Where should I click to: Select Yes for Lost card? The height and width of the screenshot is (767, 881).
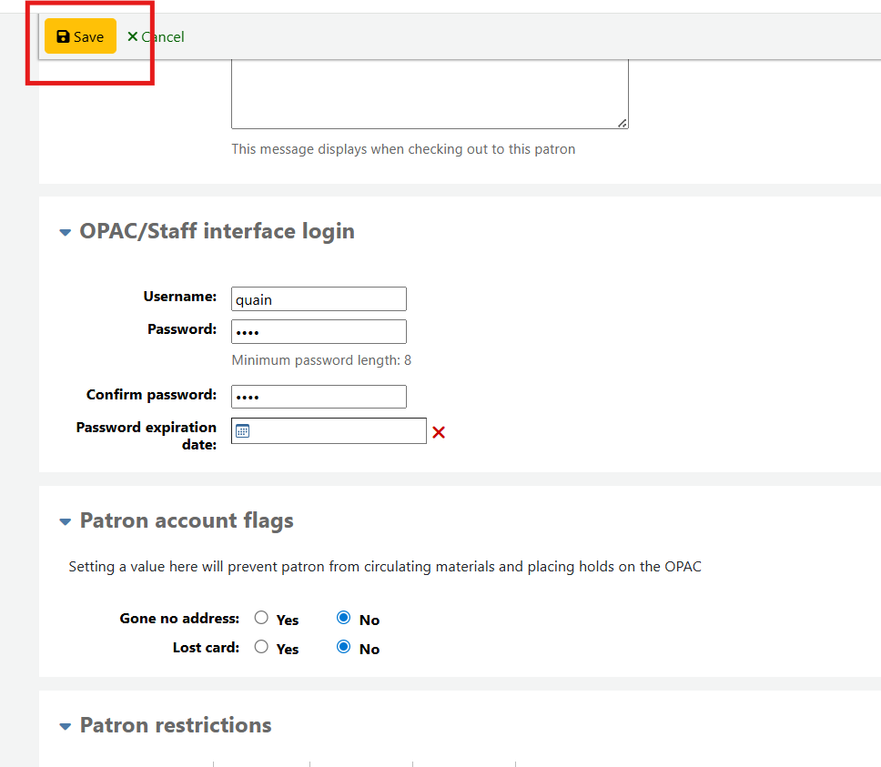point(261,647)
